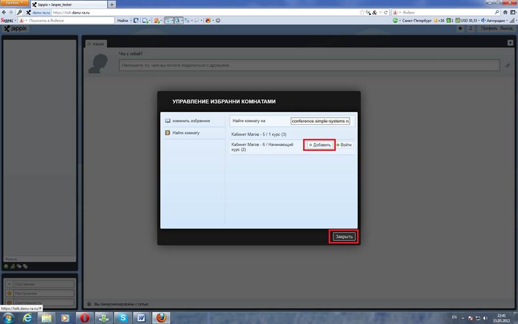518x324 pixels.
Task: Open the Firefox application menu
Action: (14, 3)
